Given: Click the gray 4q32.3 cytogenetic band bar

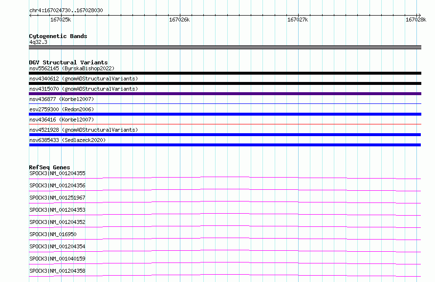Looking at the screenshot, I should 225,47.
